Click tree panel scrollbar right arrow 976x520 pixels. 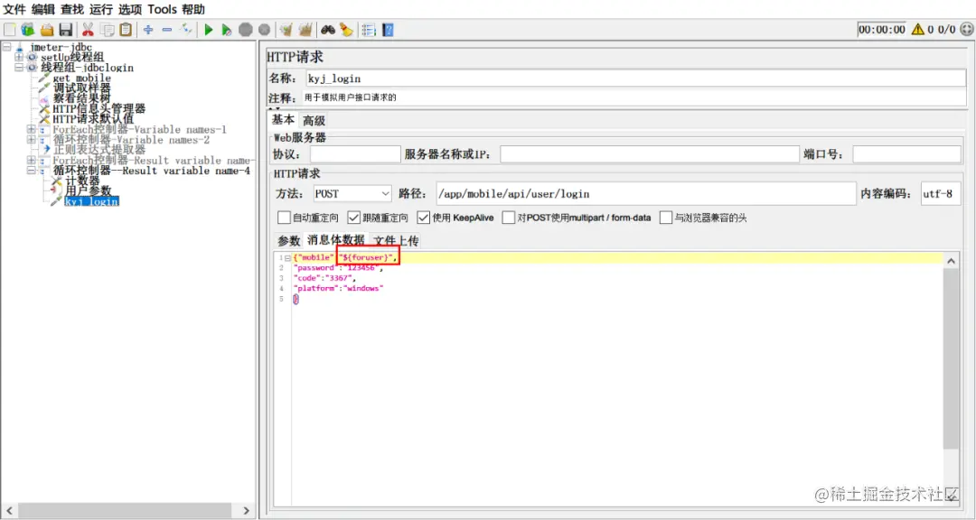point(246,511)
